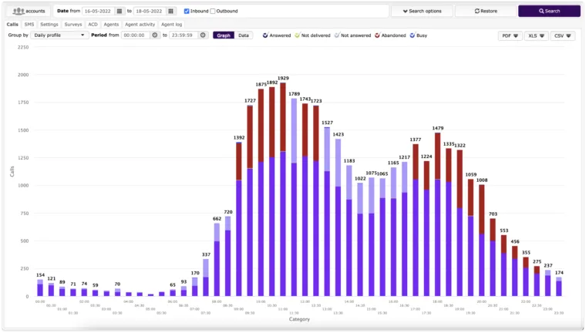
Task: Click the Date from input 16-05-2022
Action: coord(98,12)
